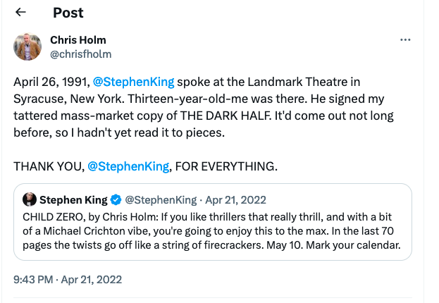Open the @chrisfholm handle link
The image size is (439, 303).
[x=80, y=54]
